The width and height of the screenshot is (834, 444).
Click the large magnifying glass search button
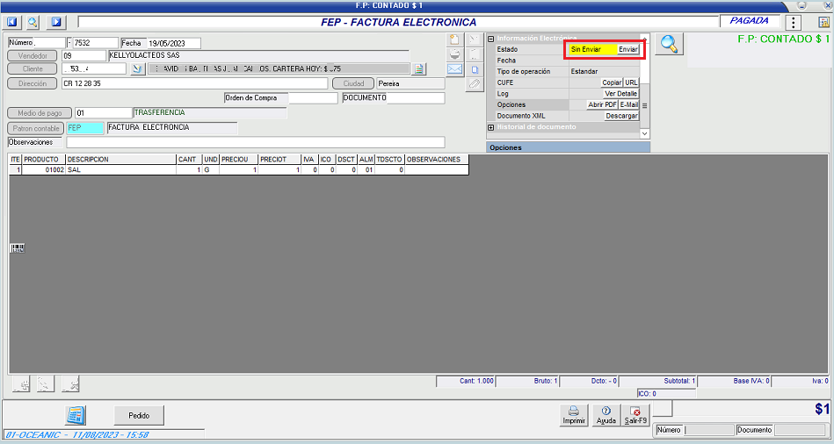coord(670,44)
